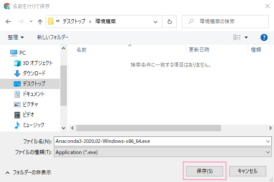Screen dimensions: 274x182
Task: Change view with the view icon
Action: [237, 37]
